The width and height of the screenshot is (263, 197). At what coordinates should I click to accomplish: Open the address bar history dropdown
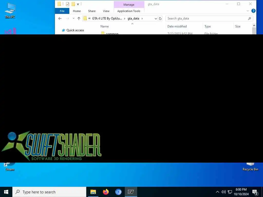coord(156,18)
